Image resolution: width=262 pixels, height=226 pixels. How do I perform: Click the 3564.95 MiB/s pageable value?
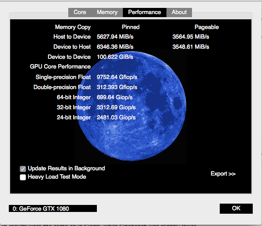191,37
